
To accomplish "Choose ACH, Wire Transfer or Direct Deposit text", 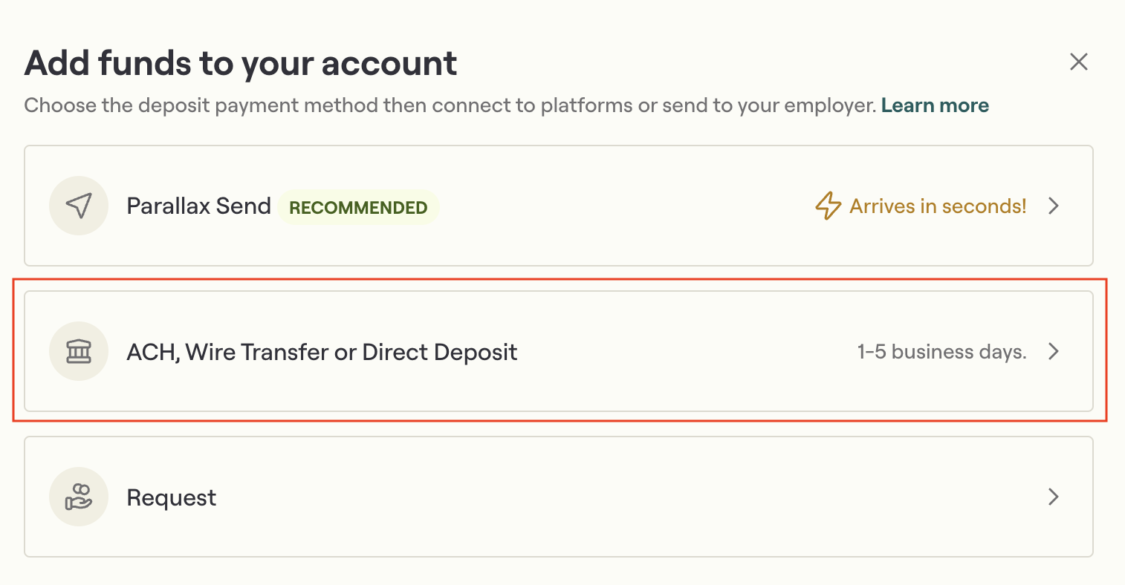I will pyautogui.click(x=322, y=352).
